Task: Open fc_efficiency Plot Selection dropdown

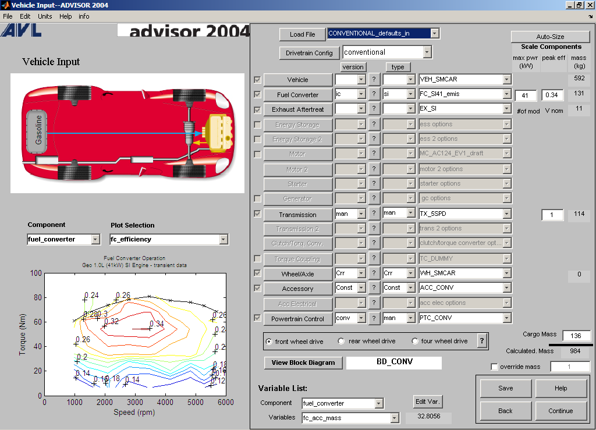Action: click(223, 239)
